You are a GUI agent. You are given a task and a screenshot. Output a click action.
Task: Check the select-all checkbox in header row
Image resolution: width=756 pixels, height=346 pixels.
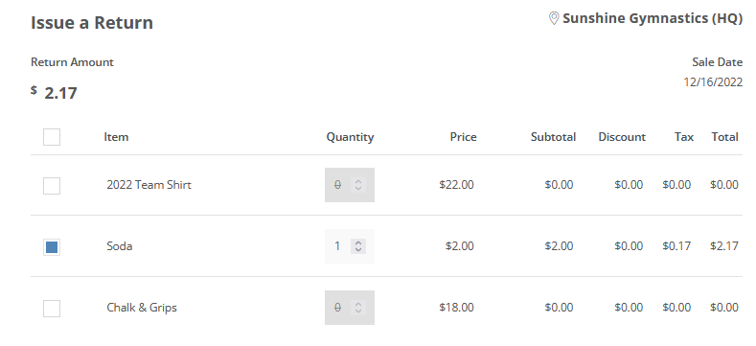coord(52,137)
